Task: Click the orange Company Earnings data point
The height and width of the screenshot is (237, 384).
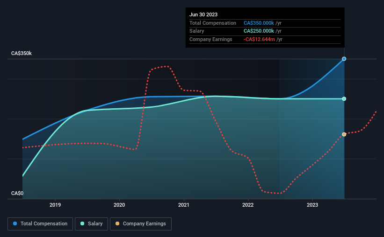Action: click(x=344, y=134)
